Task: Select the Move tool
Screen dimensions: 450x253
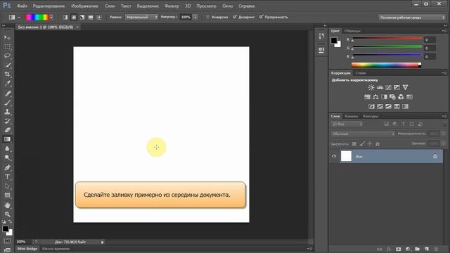Action: coord(7,37)
